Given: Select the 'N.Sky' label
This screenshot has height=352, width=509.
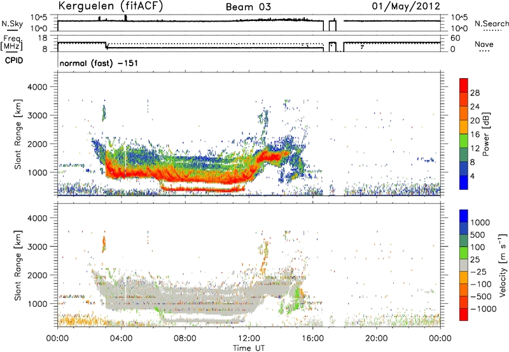Looking at the screenshot, I should [x=12, y=24].
